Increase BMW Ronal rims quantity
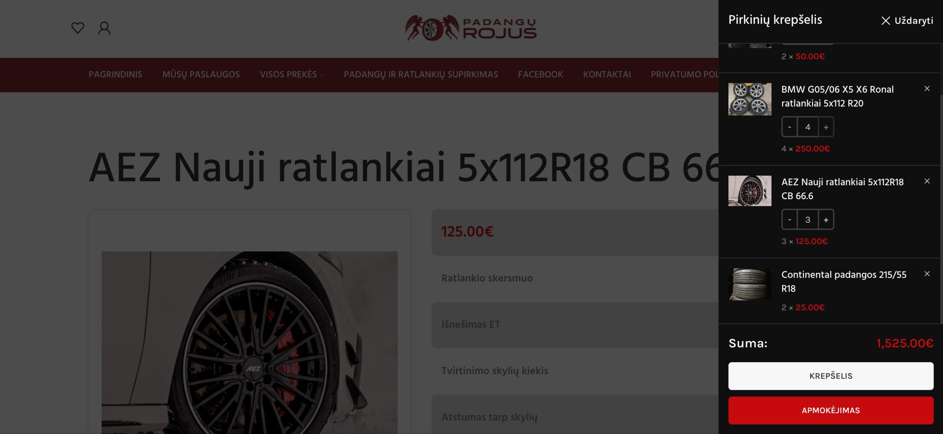The height and width of the screenshot is (434, 943). point(826,127)
